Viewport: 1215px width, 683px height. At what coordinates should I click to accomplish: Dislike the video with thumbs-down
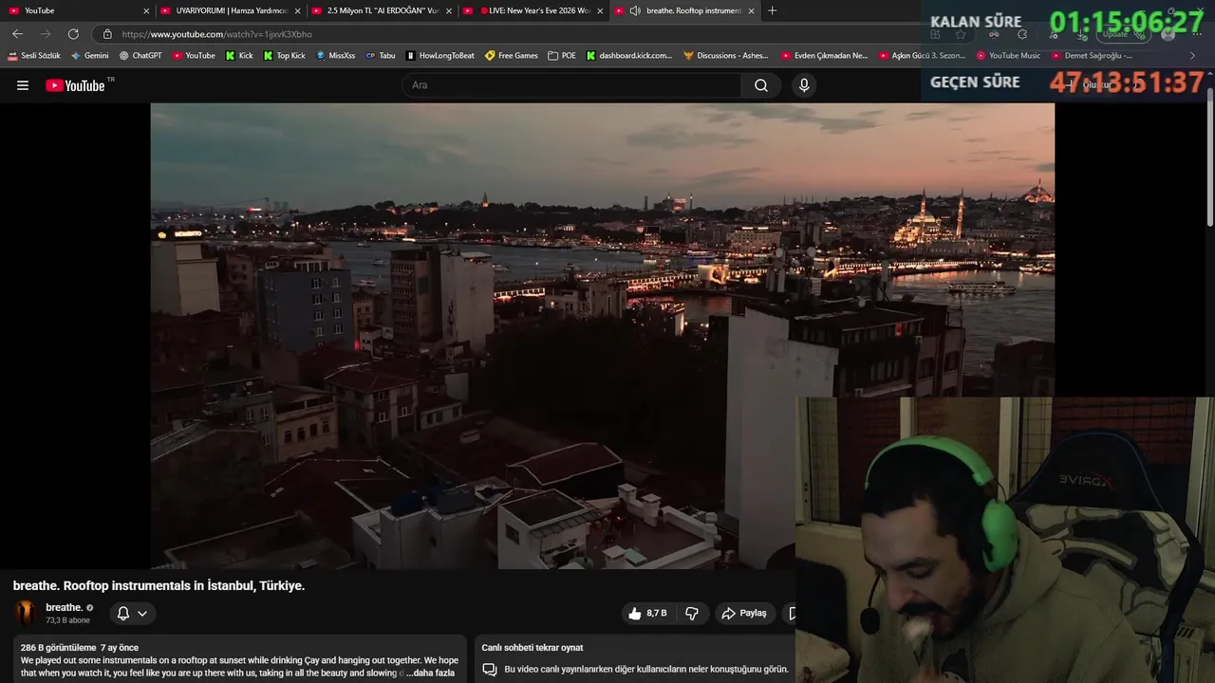(x=692, y=614)
